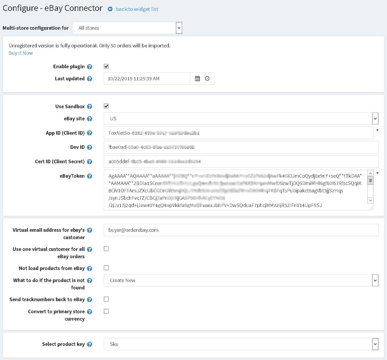Viewport: 387px width, 360px height.
Task: Enable Send tracknumbers back to eBay
Action: pyautogui.click(x=106, y=299)
